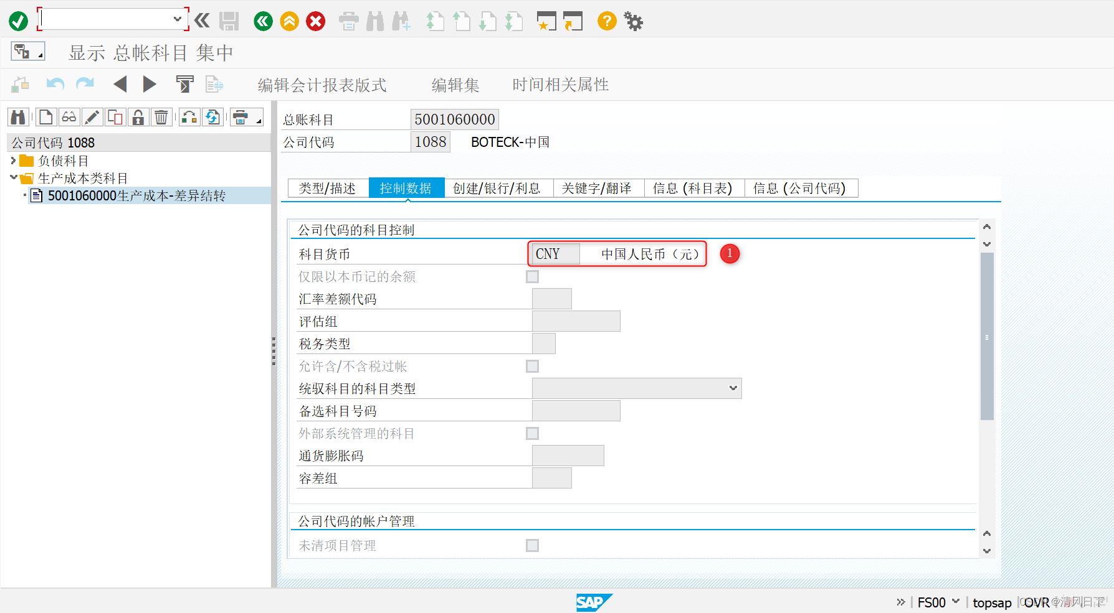This screenshot has height=613, width=1114.
Task: Open local layout settings via the gear icon
Action: point(633,21)
